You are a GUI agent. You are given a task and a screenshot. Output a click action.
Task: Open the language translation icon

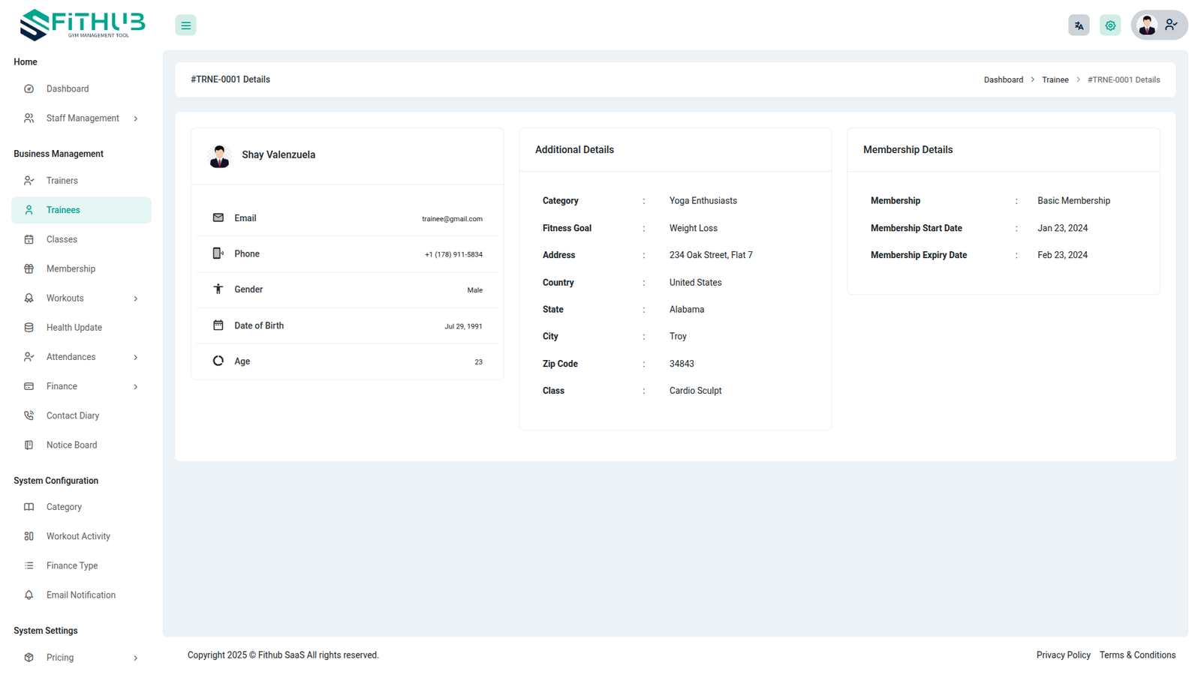(x=1079, y=25)
